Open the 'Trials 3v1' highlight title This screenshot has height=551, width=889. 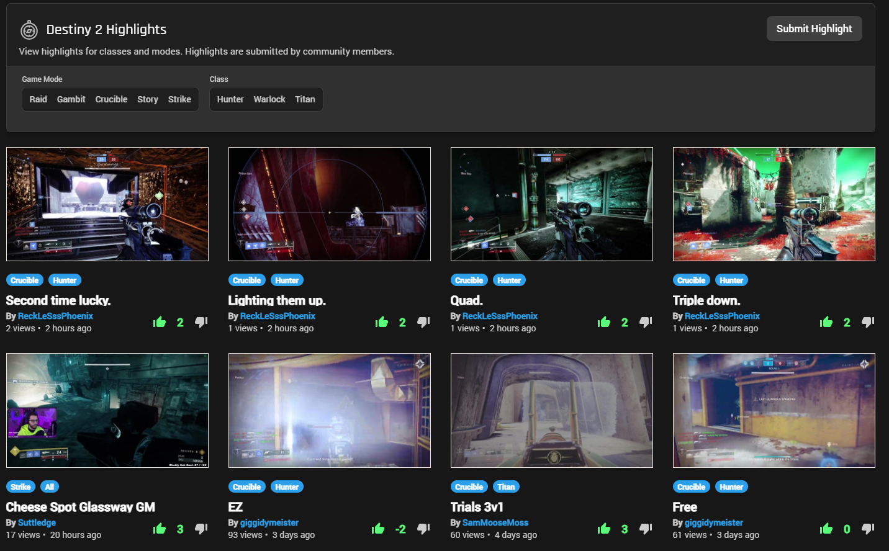point(477,507)
